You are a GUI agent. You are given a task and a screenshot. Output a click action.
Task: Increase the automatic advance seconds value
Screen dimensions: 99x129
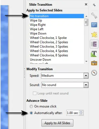tap(81, 112)
